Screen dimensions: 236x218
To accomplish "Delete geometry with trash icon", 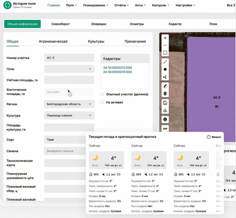I will (x=165, y=94).
